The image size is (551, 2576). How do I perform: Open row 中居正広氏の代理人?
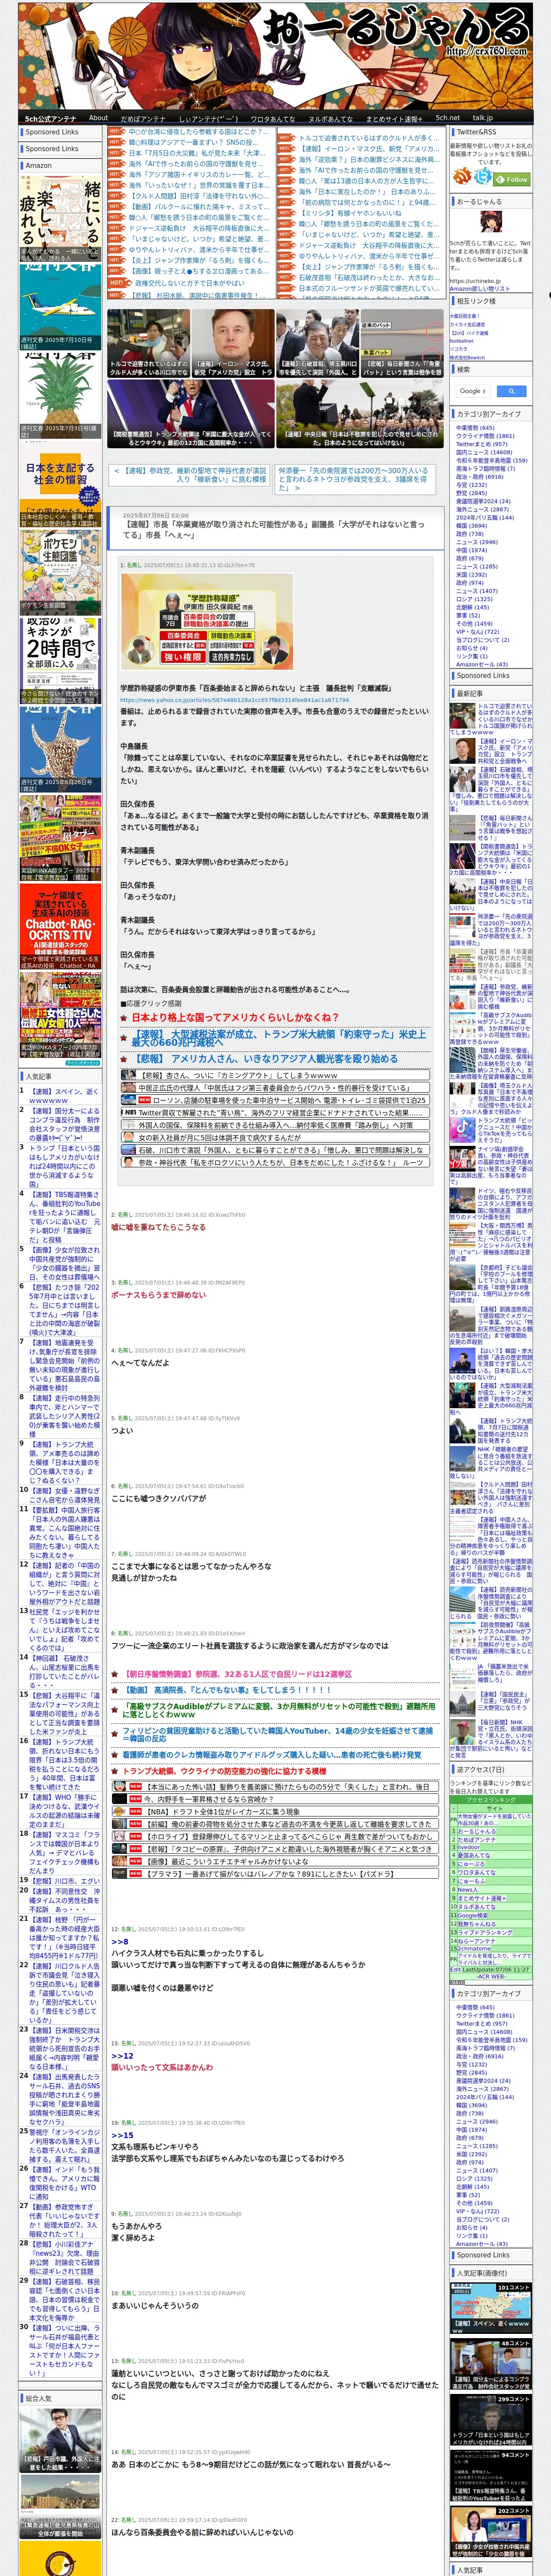click(274, 1088)
